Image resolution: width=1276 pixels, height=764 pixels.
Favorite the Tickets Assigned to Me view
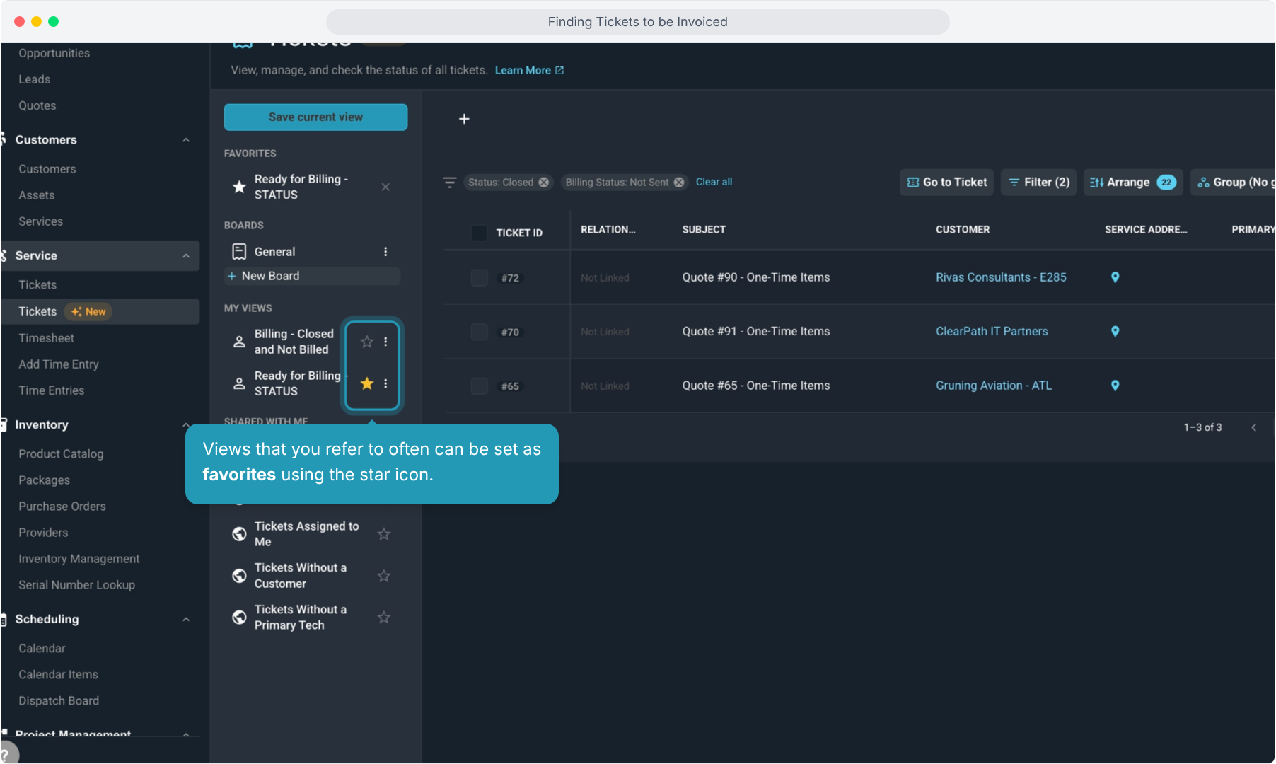[x=384, y=534]
